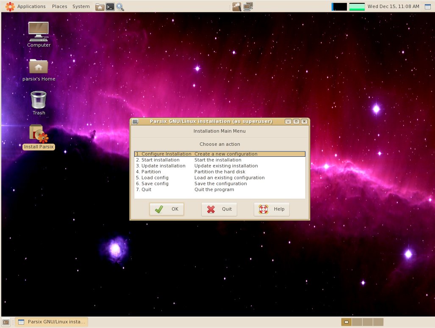Image resolution: width=435 pixels, height=328 pixels.
Task: Switch to the second workspace
Action: tap(357, 322)
